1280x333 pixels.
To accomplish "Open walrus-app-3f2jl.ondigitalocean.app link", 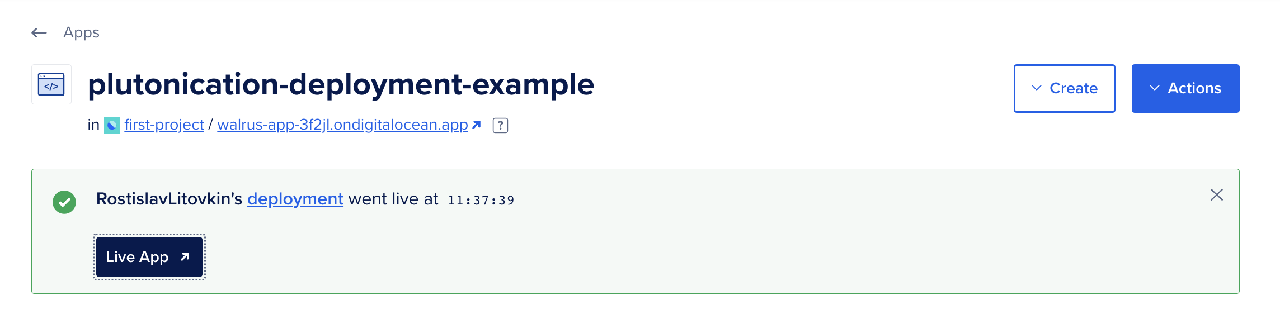I will pyautogui.click(x=342, y=125).
